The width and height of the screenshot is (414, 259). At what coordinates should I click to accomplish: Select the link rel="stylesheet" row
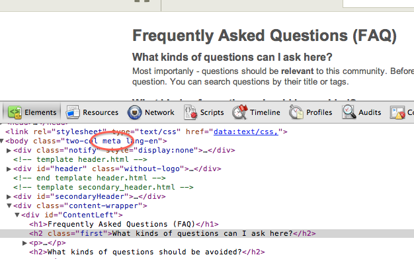pyautogui.click(x=146, y=131)
